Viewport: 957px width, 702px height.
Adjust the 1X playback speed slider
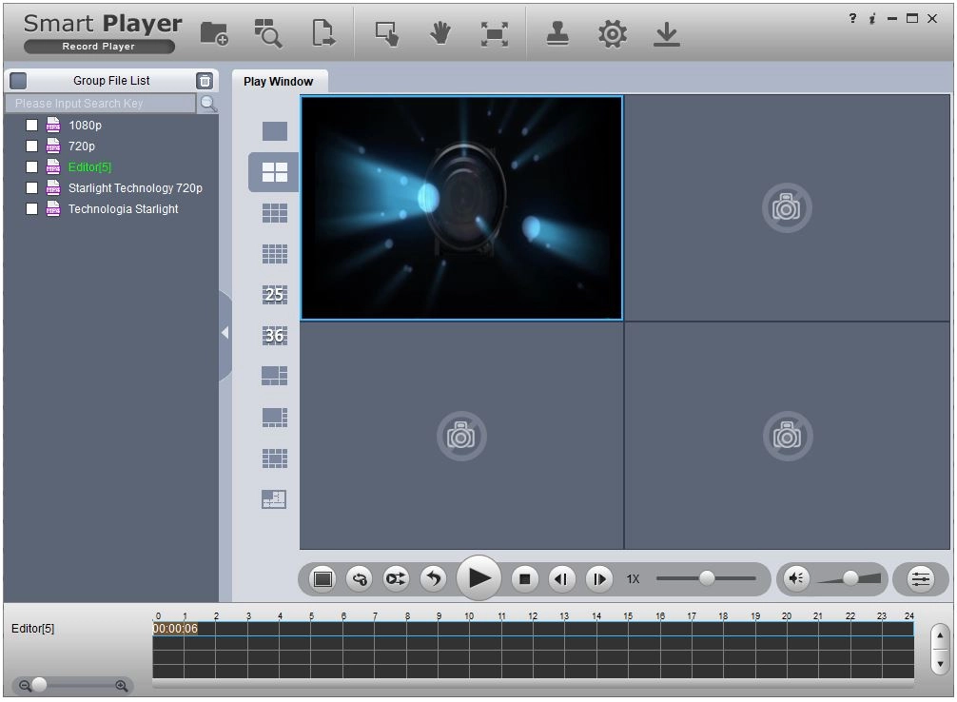click(x=706, y=578)
